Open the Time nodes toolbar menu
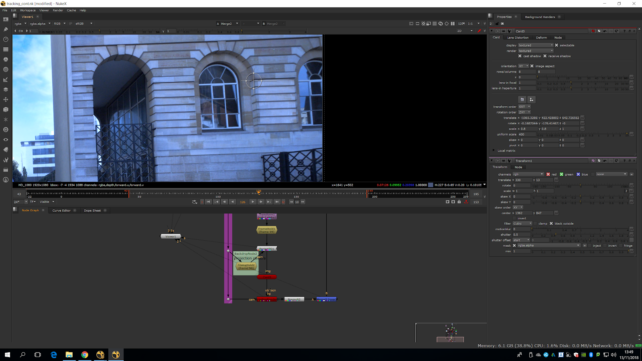 6,39
